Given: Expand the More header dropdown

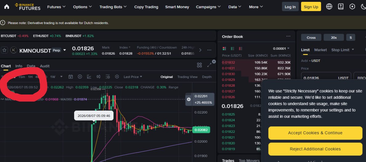Looking at the screenshot, I should (x=256, y=7).
